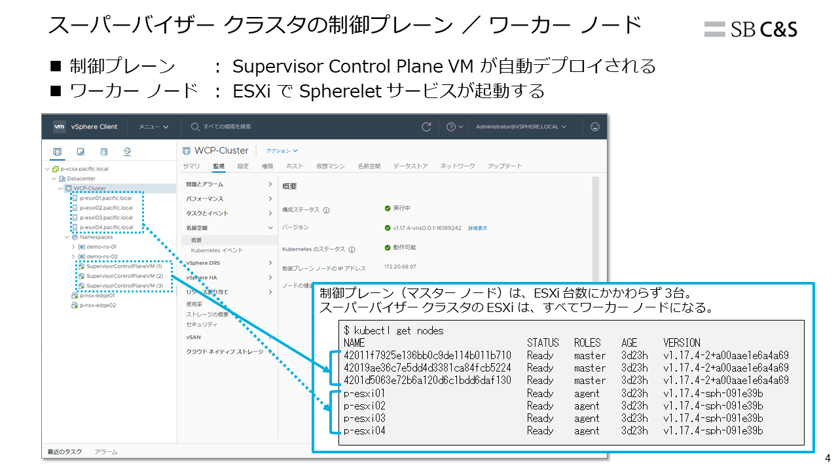Open the 最近のタスク bottom panel tab
Screen dimensions: 838x471
64,452
